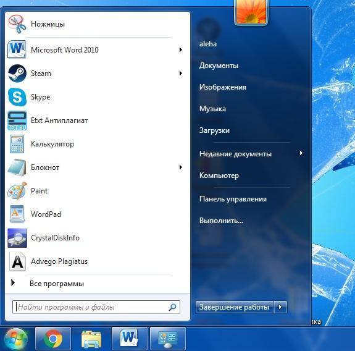This screenshot has height=351, width=355.
Task: Launch Paint using the palette icon
Action: pyautogui.click(x=17, y=191)
